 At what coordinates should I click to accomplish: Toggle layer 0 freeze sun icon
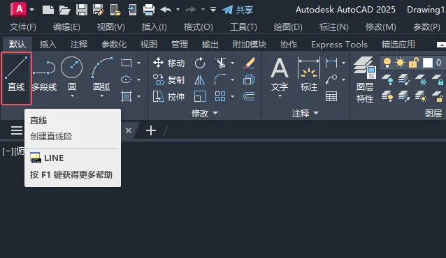click(400, 63)
